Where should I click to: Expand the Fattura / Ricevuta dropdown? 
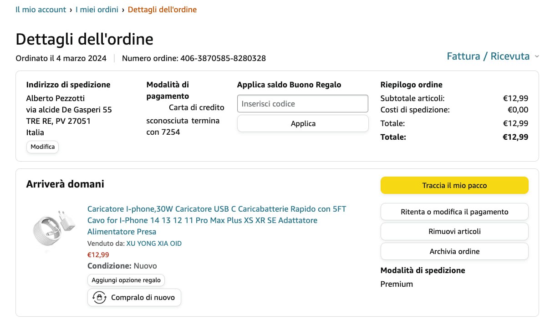[x=488, y=56]
